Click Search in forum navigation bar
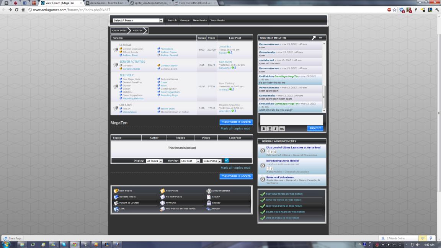 (x=172, y=20)
